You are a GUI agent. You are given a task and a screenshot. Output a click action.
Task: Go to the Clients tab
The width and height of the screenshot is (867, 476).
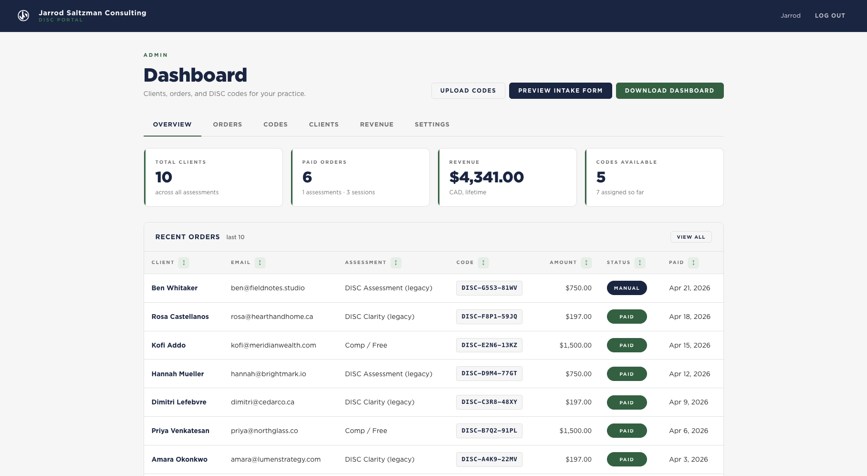click(324, 125)
